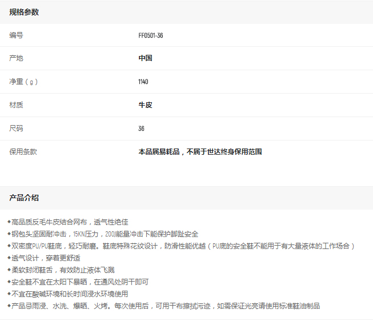The width and height of the screenshot is (373, 333).
Task: Click the 产品介绍 section header
Action: coord(24,198)
